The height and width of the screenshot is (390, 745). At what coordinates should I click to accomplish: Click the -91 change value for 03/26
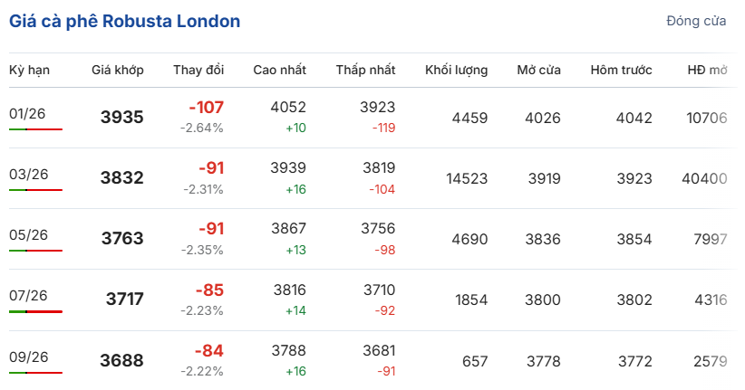[211, 168]
